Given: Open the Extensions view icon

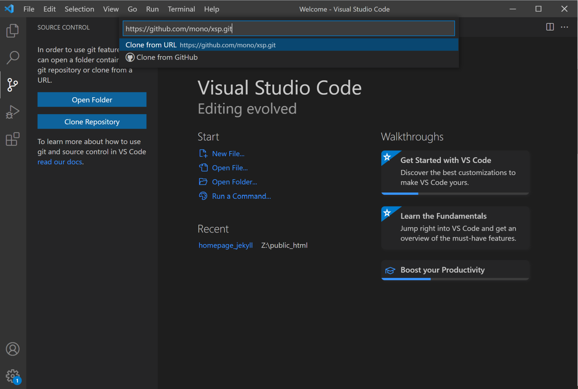Looking at the screenshot, I should (13, 139).
